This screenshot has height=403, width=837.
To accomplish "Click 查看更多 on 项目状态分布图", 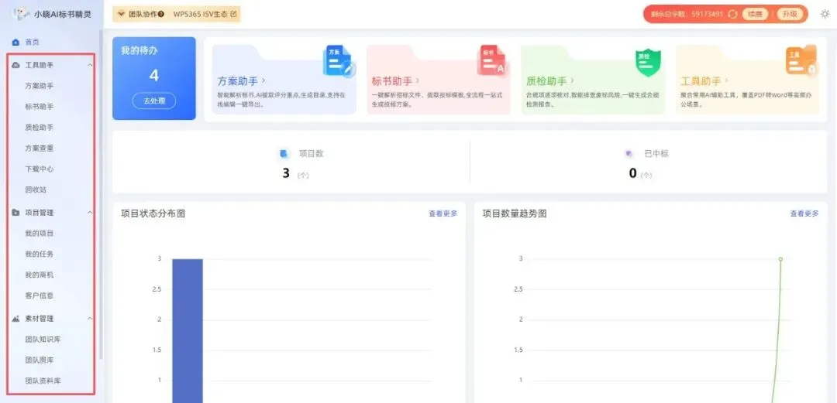I will [x=443, y=213].
